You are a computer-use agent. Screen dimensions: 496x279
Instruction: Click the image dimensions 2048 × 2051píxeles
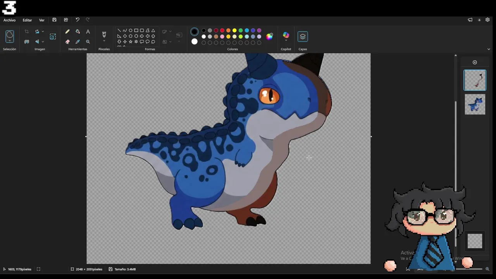point(89,269)
